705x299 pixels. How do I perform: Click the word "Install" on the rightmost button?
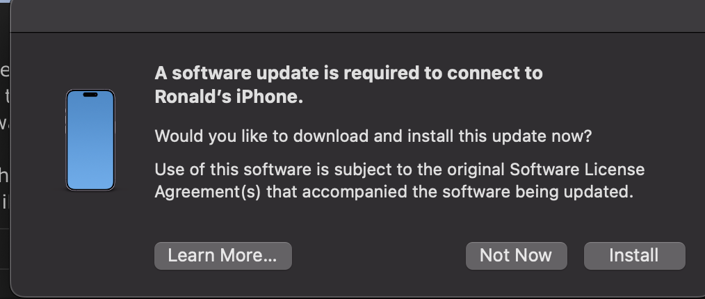click(x=633, y=255)
